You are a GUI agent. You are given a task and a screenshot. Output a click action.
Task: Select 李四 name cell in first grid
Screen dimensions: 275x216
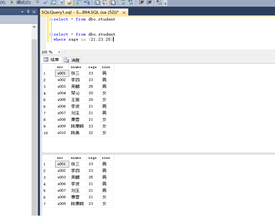click(78, 80)
